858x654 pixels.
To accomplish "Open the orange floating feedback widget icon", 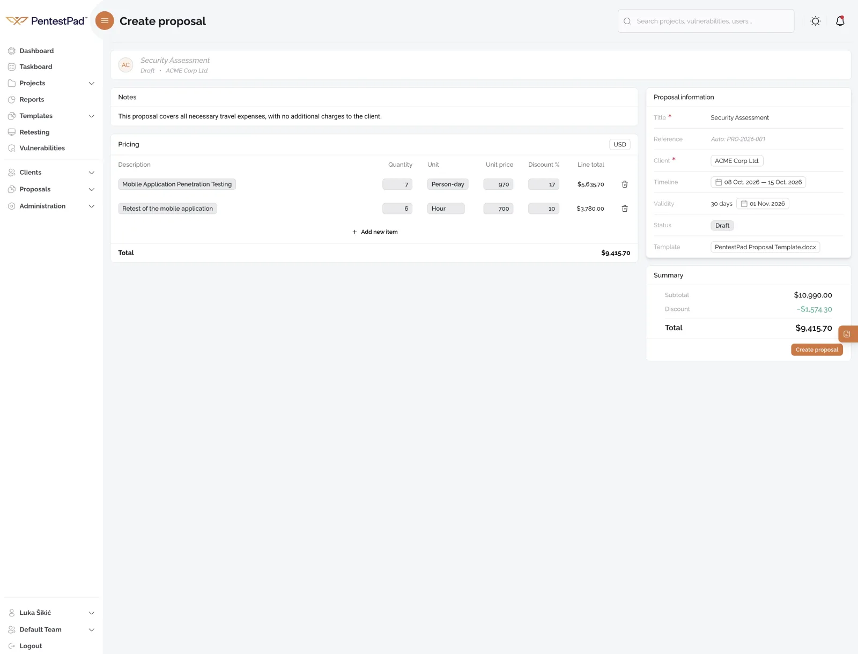I will [847, 334].
